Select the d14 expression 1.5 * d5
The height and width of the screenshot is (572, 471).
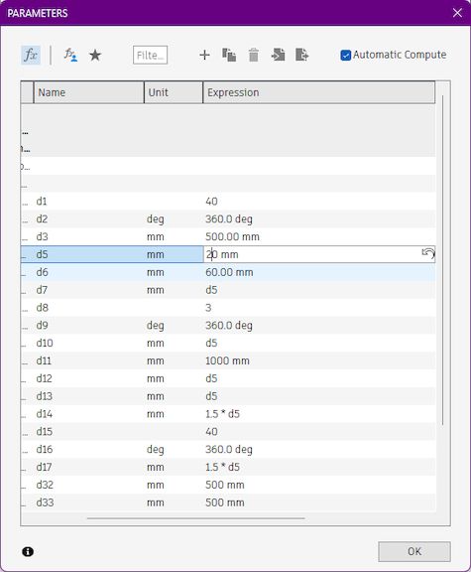point(222,414)
